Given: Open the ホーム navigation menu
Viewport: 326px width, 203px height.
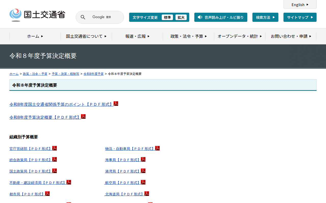Looking at the screenshot, I should click(x=35, y=36).
